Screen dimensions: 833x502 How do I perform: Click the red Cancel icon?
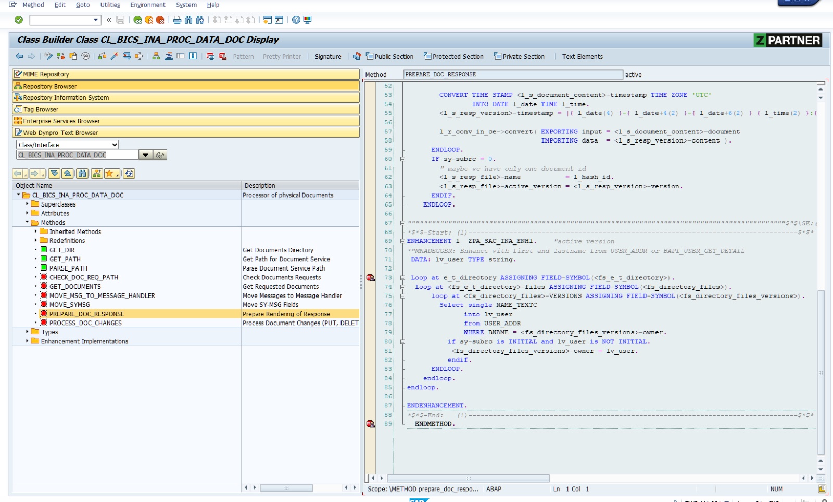pyautogui.click(x=160, y=20)
